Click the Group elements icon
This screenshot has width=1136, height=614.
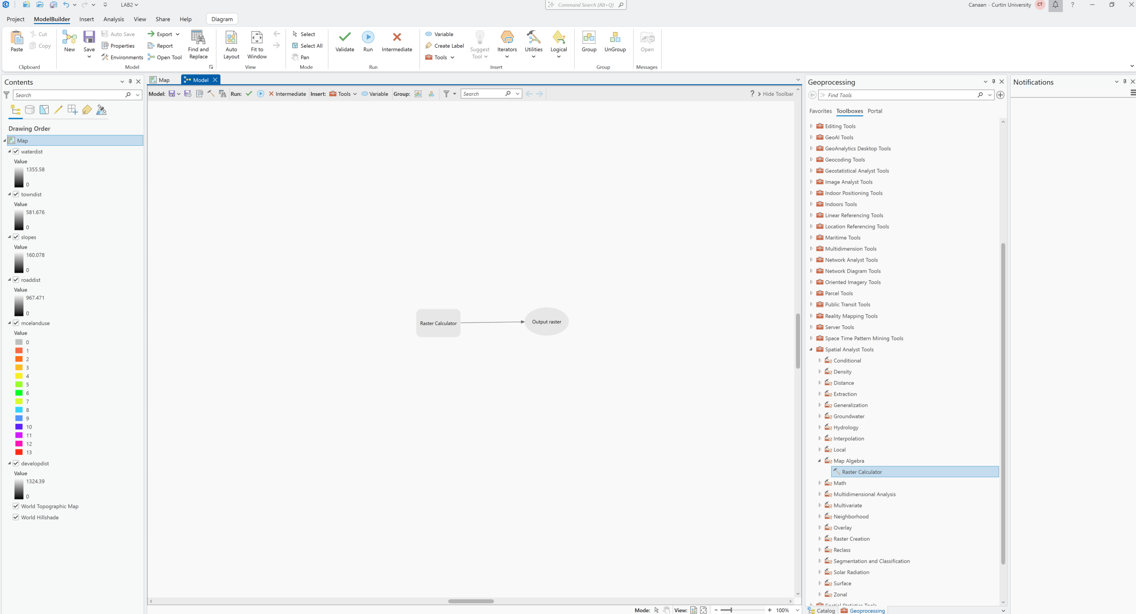(x=589, y=37)
